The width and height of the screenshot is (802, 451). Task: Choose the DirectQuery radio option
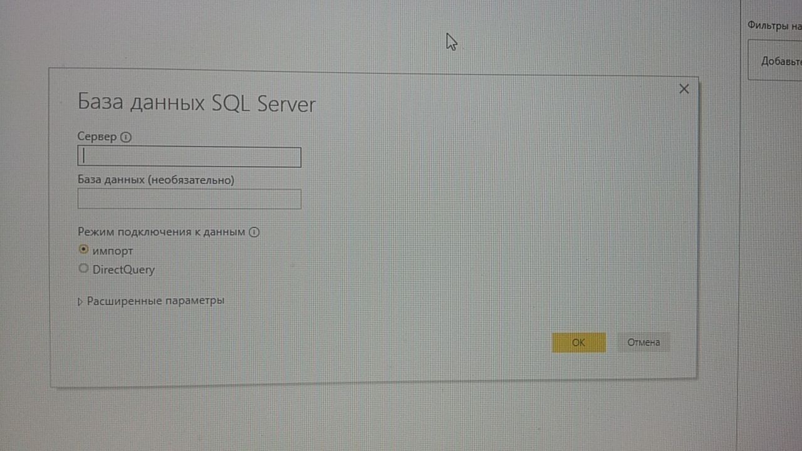coord(84,269)
